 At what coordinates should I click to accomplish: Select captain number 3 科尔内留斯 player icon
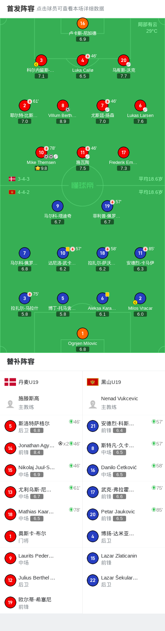point(41,60)
